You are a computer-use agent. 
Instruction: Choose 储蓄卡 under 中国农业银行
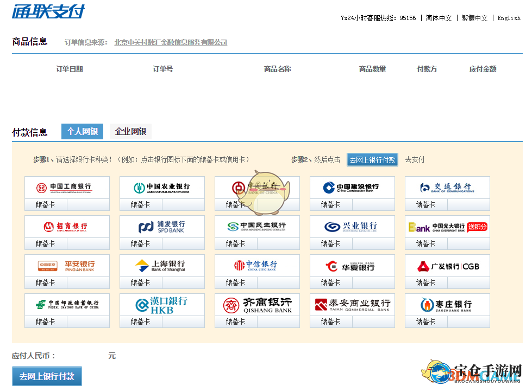tap(141, 204)
